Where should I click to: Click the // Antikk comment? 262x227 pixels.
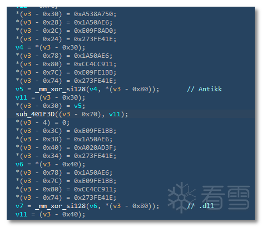coord(204,89)
